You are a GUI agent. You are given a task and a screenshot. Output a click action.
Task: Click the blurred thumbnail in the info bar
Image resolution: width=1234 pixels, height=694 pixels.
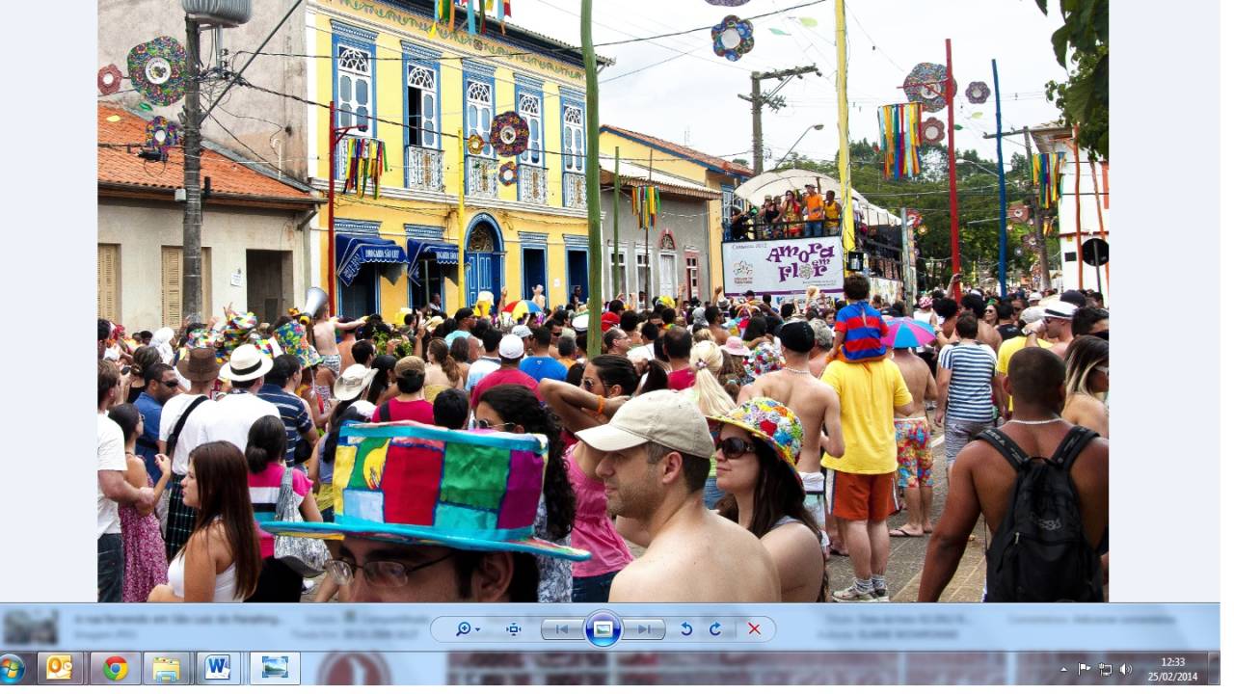coord(30,627)
